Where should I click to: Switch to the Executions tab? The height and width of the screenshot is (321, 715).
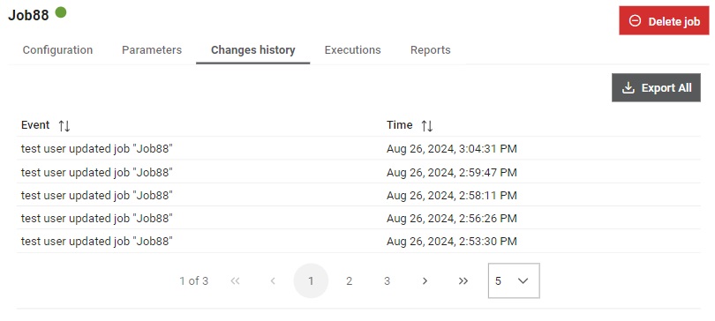click(x=352, y=50)
